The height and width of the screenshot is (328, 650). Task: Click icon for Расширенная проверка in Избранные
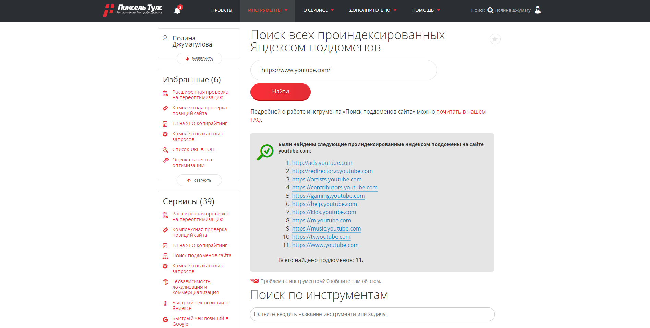(x=165, y=93)
